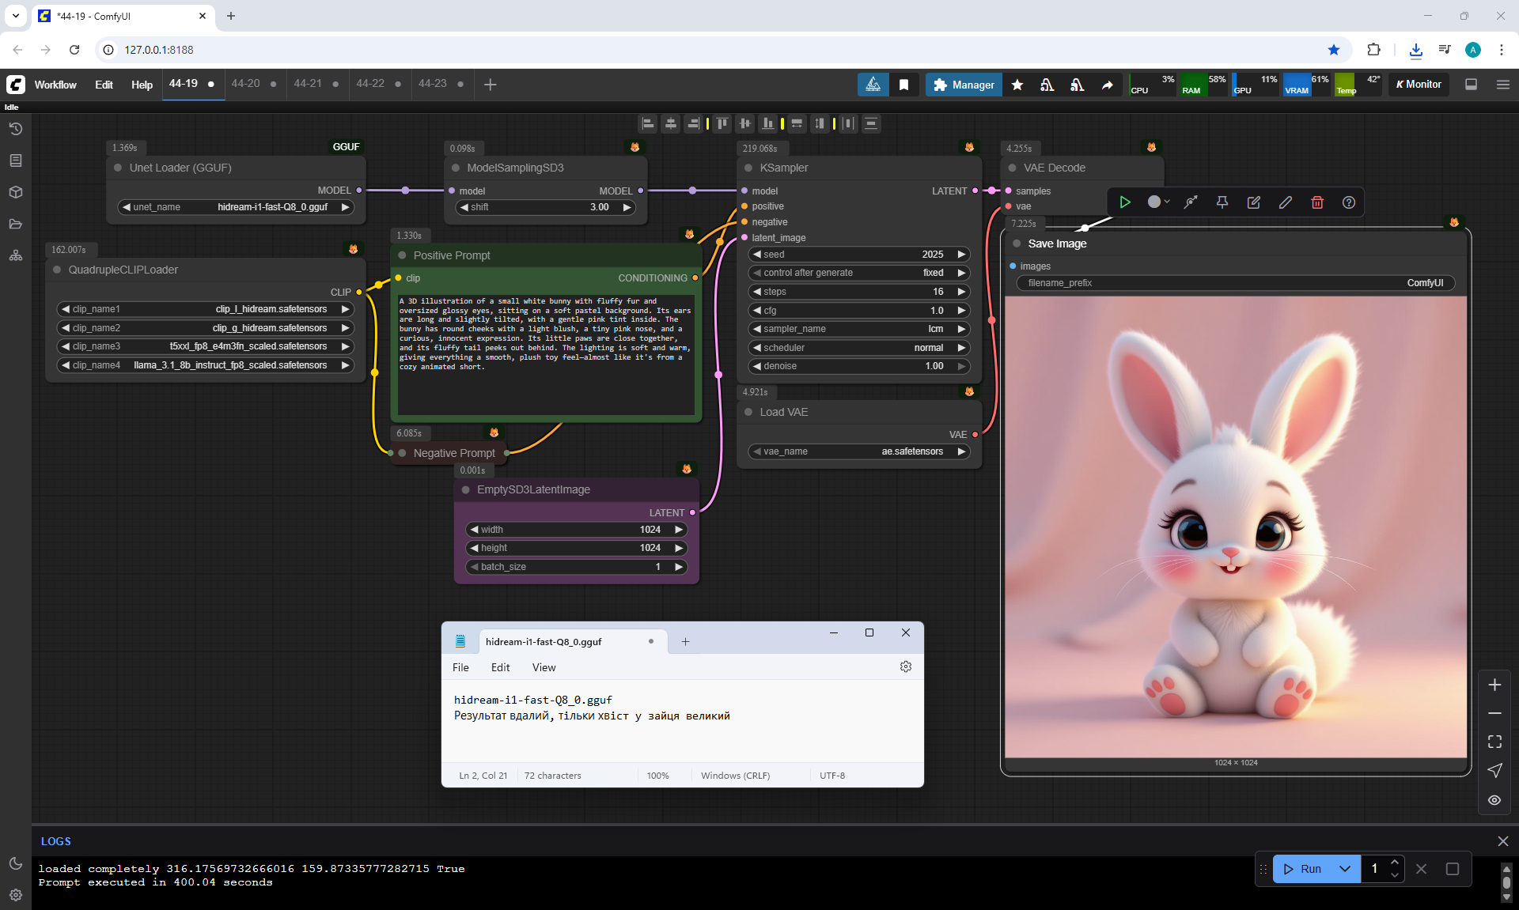
Task: Open the model library cube icon
Action: point(16,192)
